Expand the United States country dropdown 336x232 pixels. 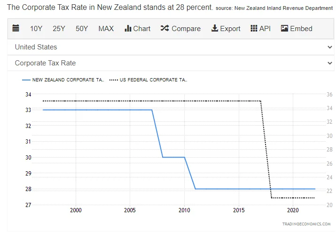(x=169, y=47)
